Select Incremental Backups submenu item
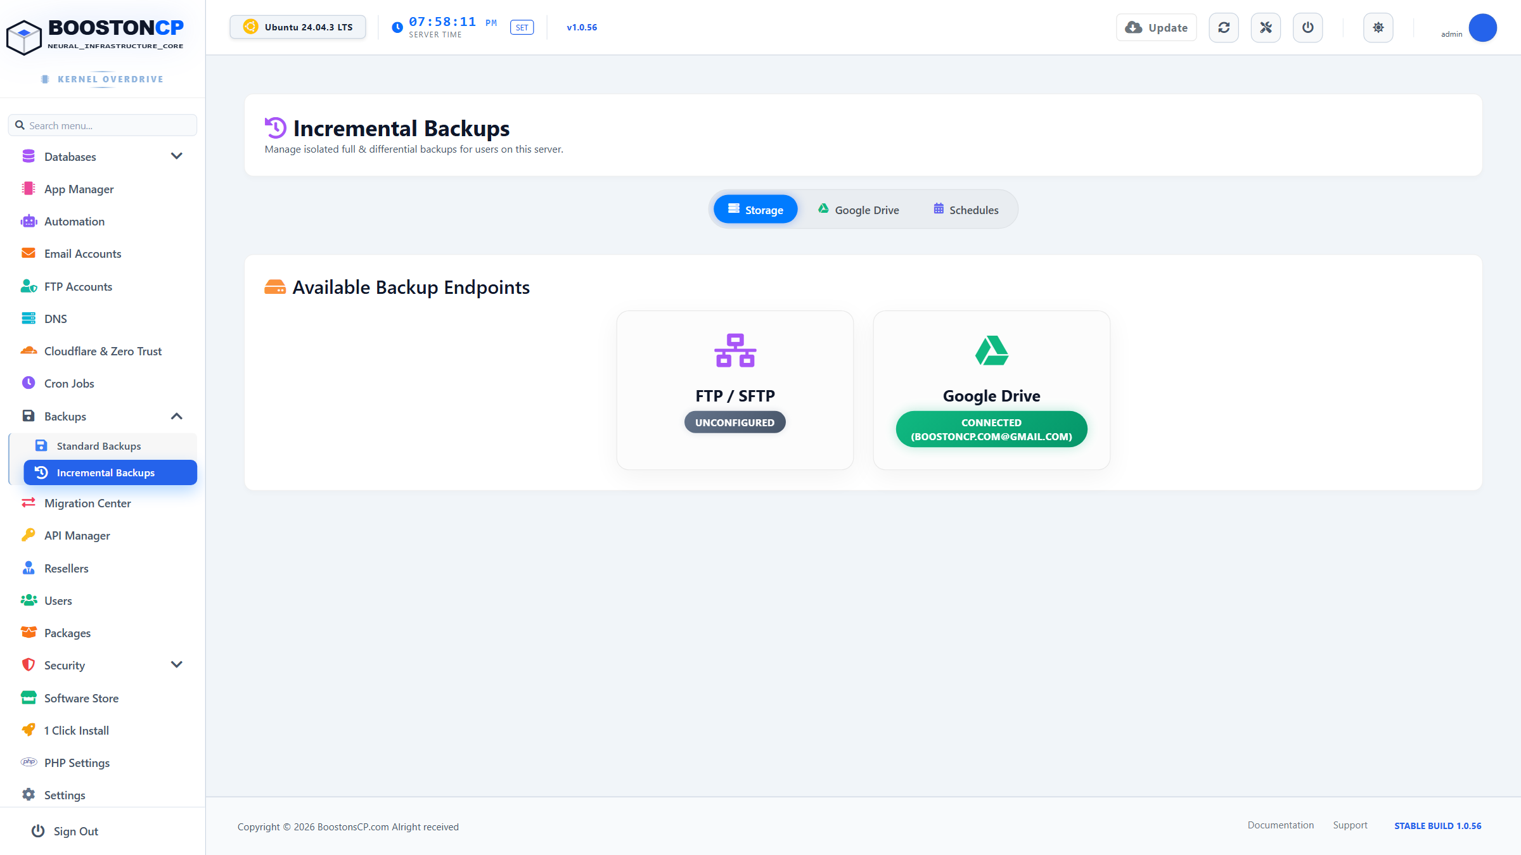The image size is (1521, 855). coord(110,472)
